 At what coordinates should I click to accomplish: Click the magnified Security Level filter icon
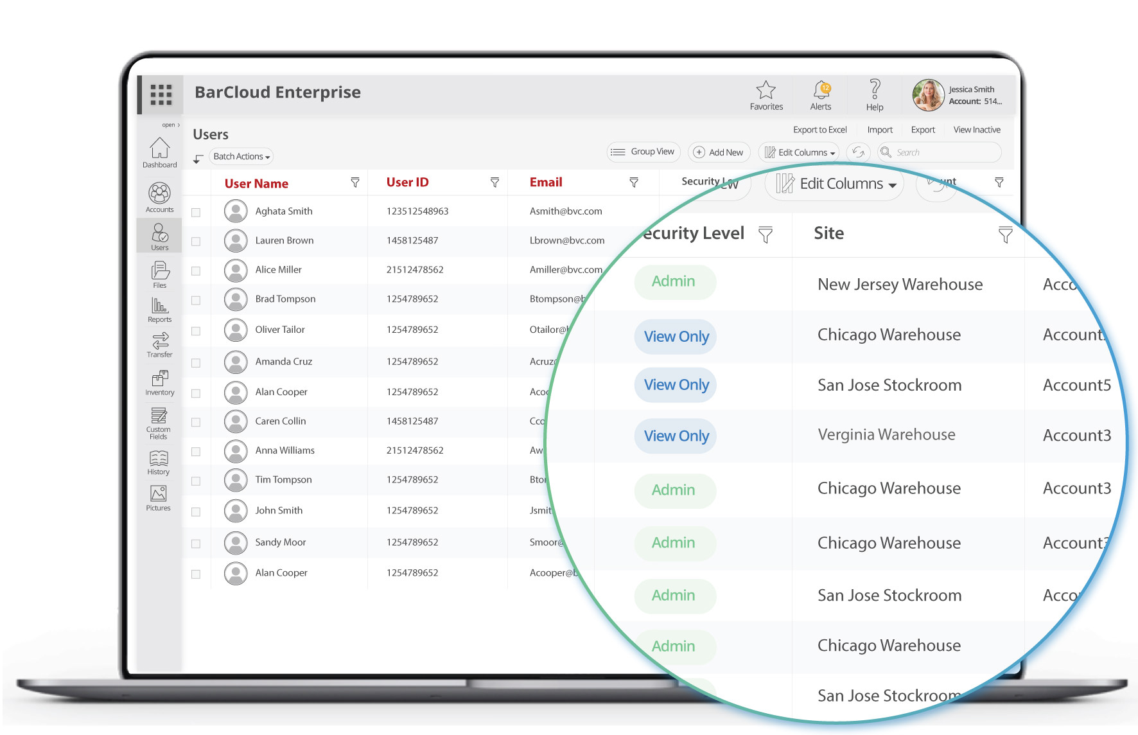[x=765, y=235]
